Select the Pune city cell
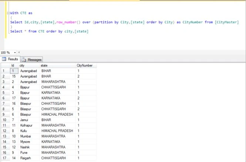 (29, 153)
